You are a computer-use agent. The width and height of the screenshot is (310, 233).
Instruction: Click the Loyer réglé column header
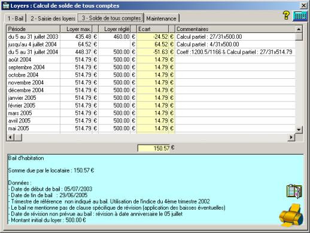(115, 29)
